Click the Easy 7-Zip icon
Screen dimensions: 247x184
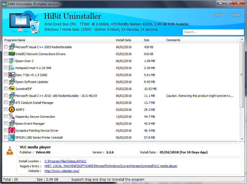[x=12, y=75]
